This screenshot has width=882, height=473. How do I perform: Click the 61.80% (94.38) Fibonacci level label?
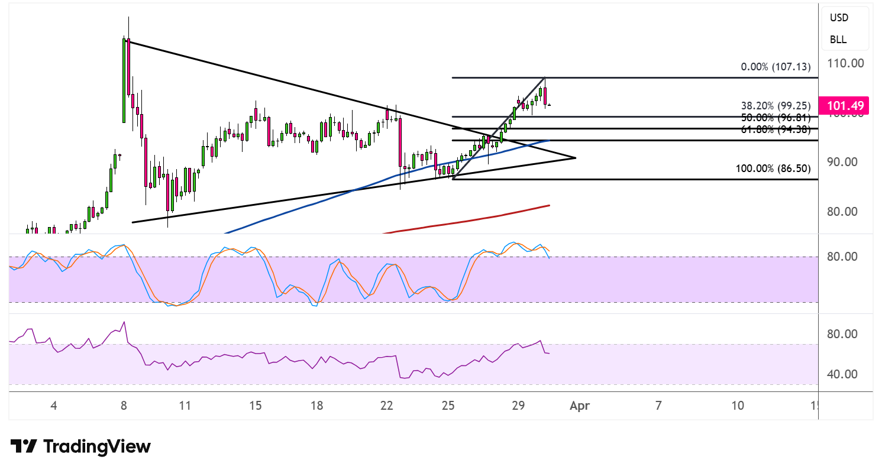pyautogui.click(x=776, y=129)
